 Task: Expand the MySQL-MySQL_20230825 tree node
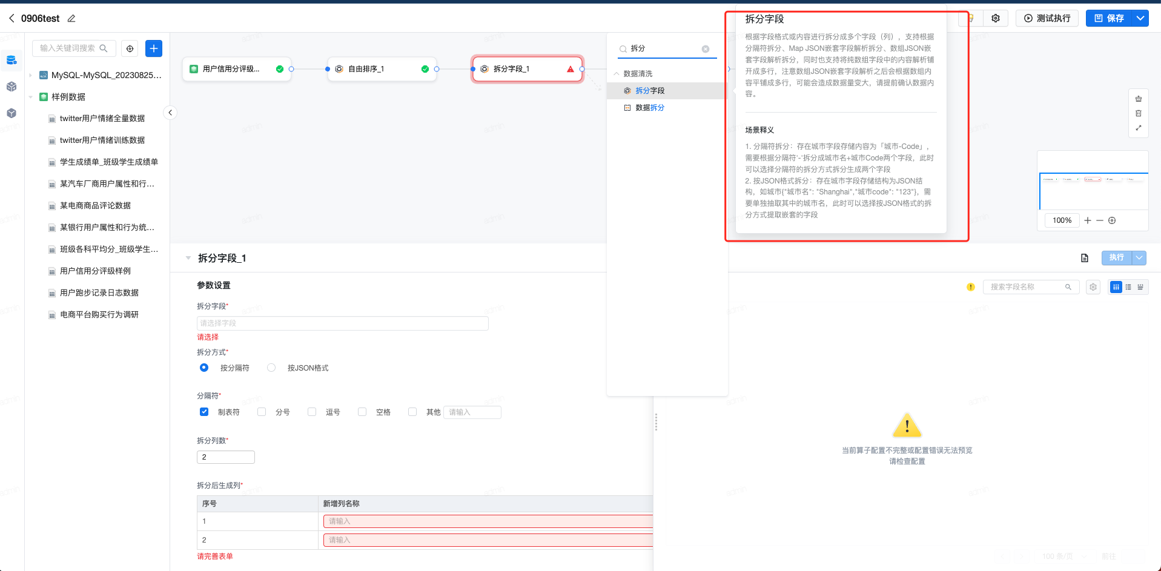click(31, 75)
